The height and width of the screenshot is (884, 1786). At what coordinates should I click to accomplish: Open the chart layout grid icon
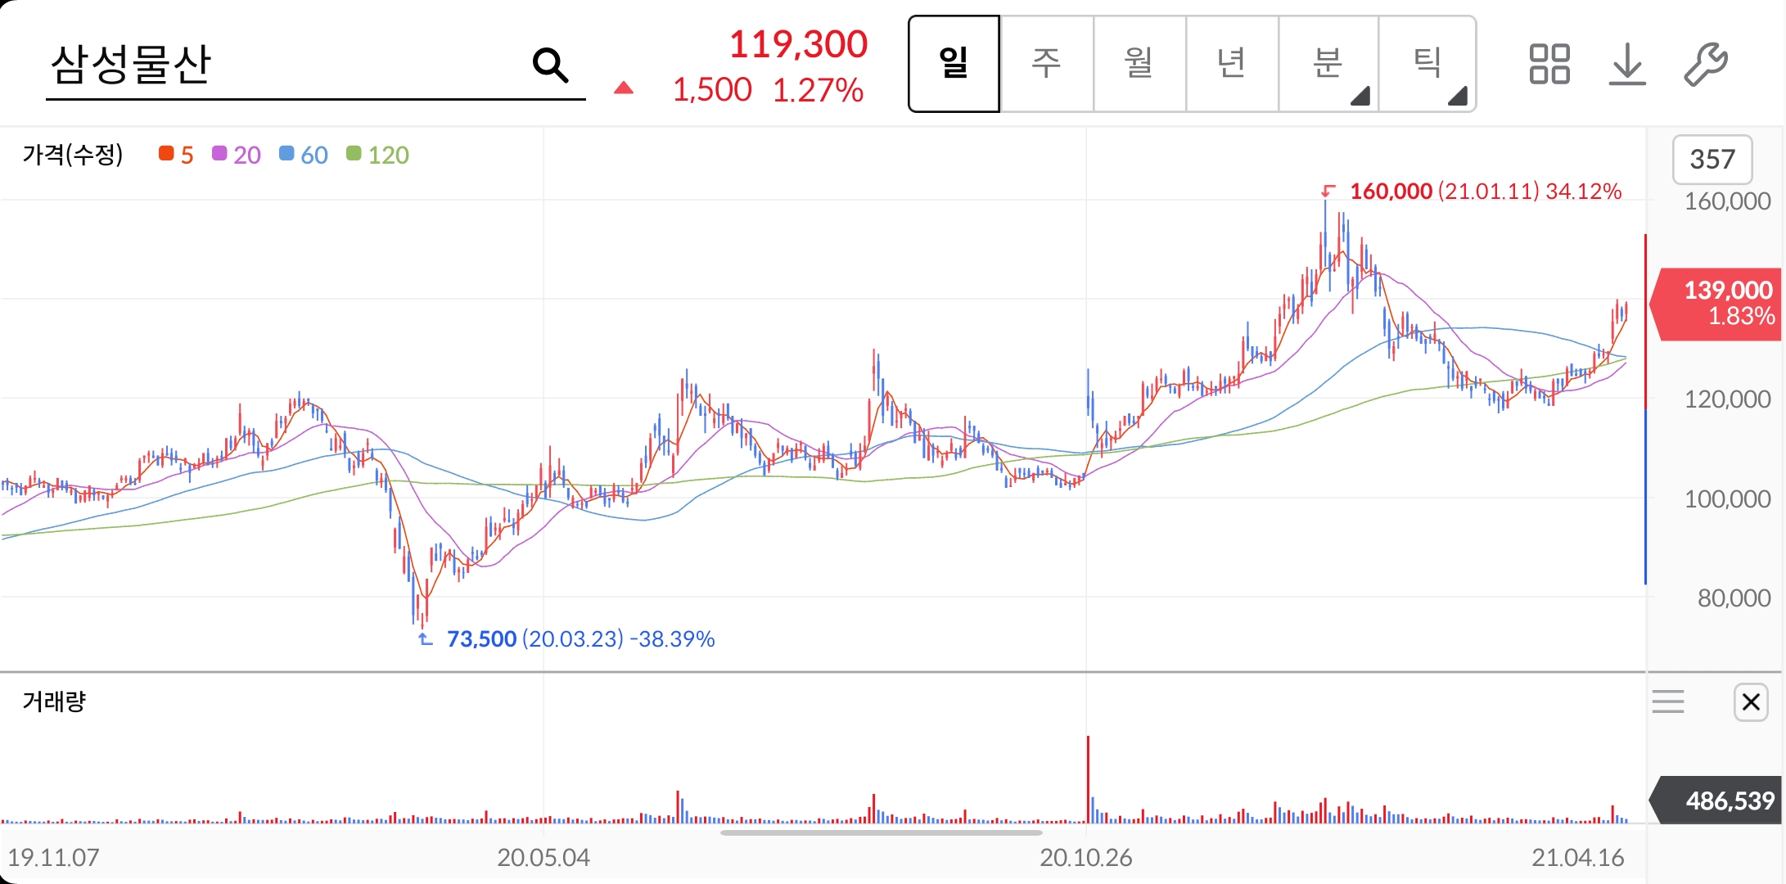1549,64
